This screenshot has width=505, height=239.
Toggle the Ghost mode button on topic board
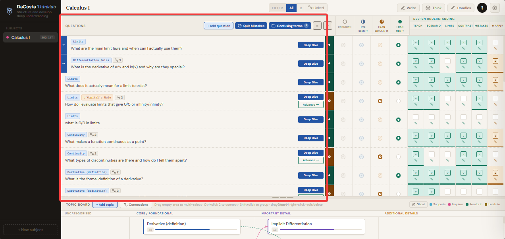[418, 204]
